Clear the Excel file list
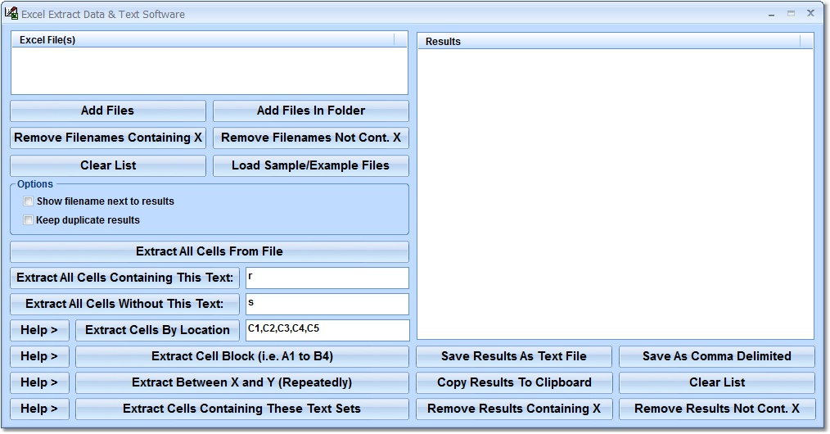 108,165
